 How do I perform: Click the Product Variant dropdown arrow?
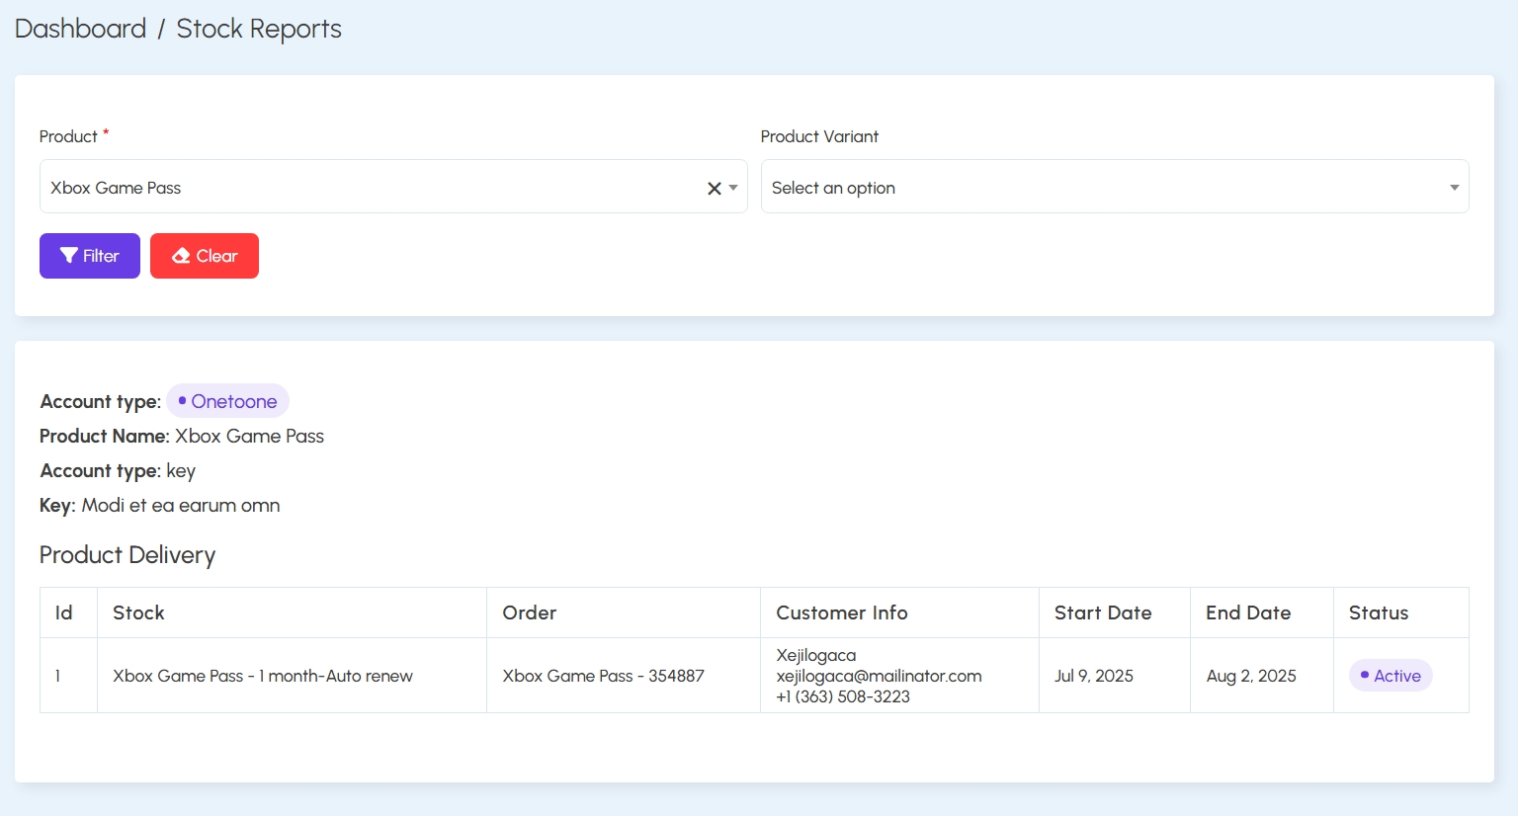click(x=1455, y=188)
